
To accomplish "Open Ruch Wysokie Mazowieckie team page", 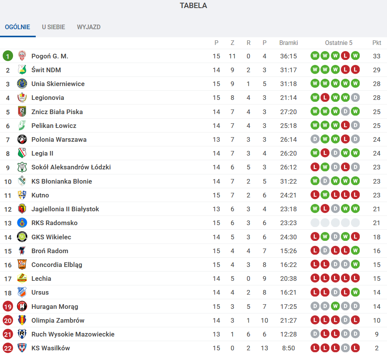I will (x=73, y=334).
